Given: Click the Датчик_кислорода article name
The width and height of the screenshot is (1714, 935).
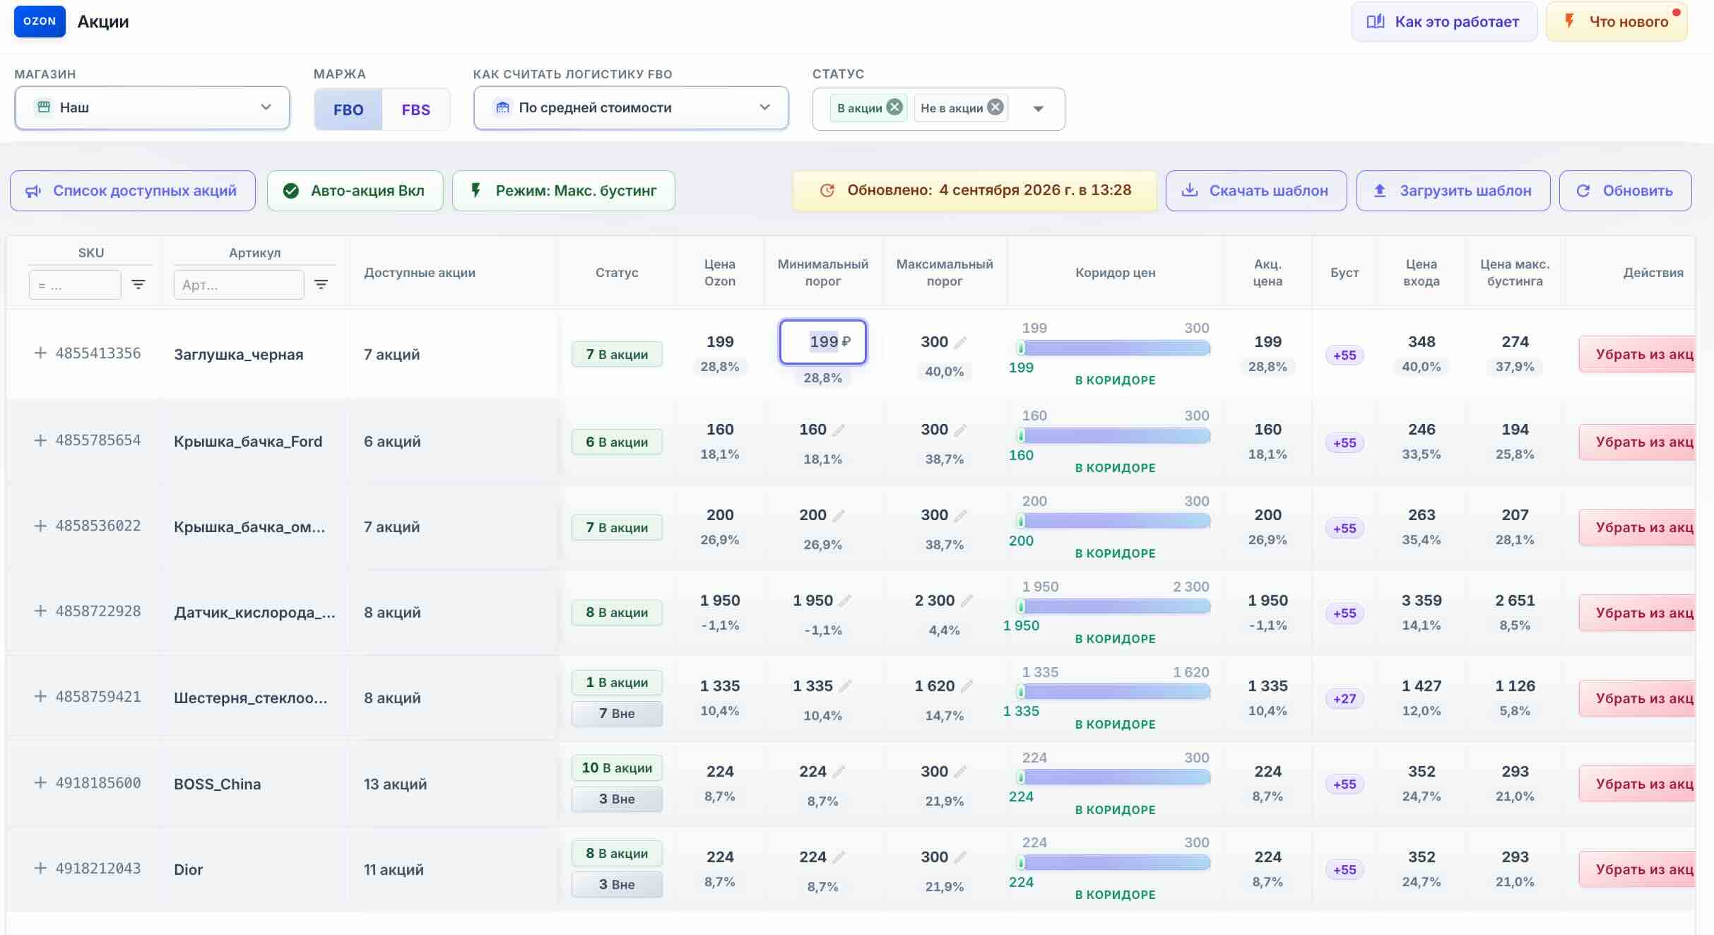Looking at the screenshot, I should coord(255,613).
